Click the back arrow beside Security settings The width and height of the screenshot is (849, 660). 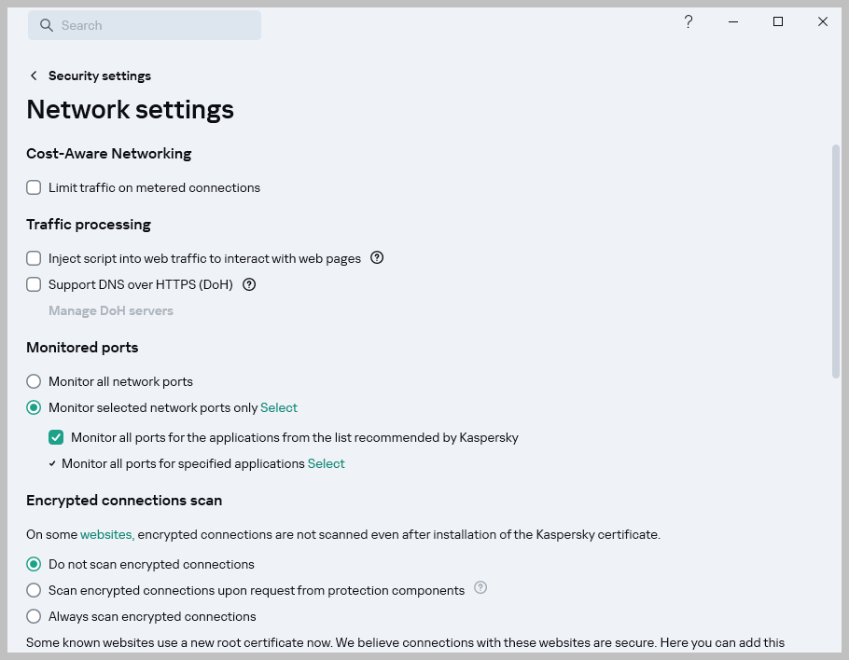tap(34, 76)
